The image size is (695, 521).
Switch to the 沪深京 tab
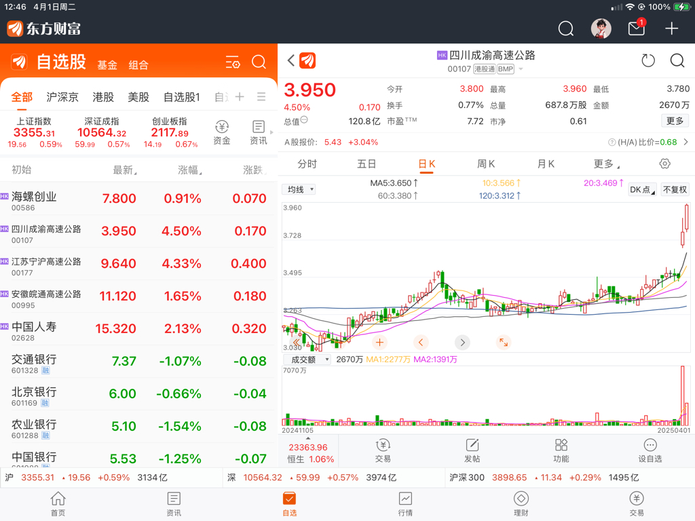[62, 97]
